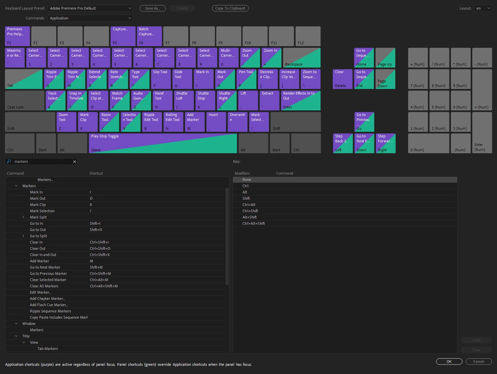The image size is (497, 374).
Task: Select the Home Go to Sequence key
Action: click(x=364, y=58)
